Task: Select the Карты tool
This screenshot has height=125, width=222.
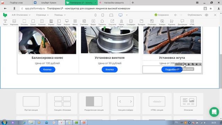Action: click(121, 22)
